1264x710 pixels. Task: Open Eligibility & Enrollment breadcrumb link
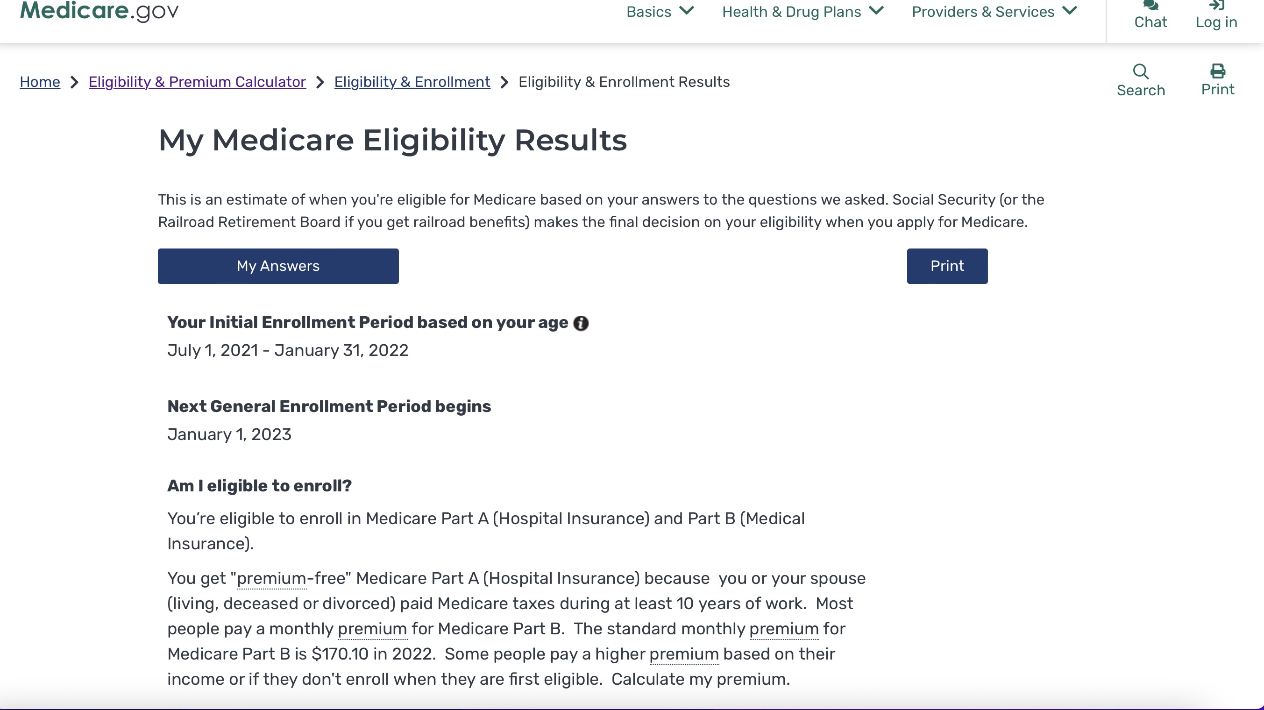tap(412, 82)
